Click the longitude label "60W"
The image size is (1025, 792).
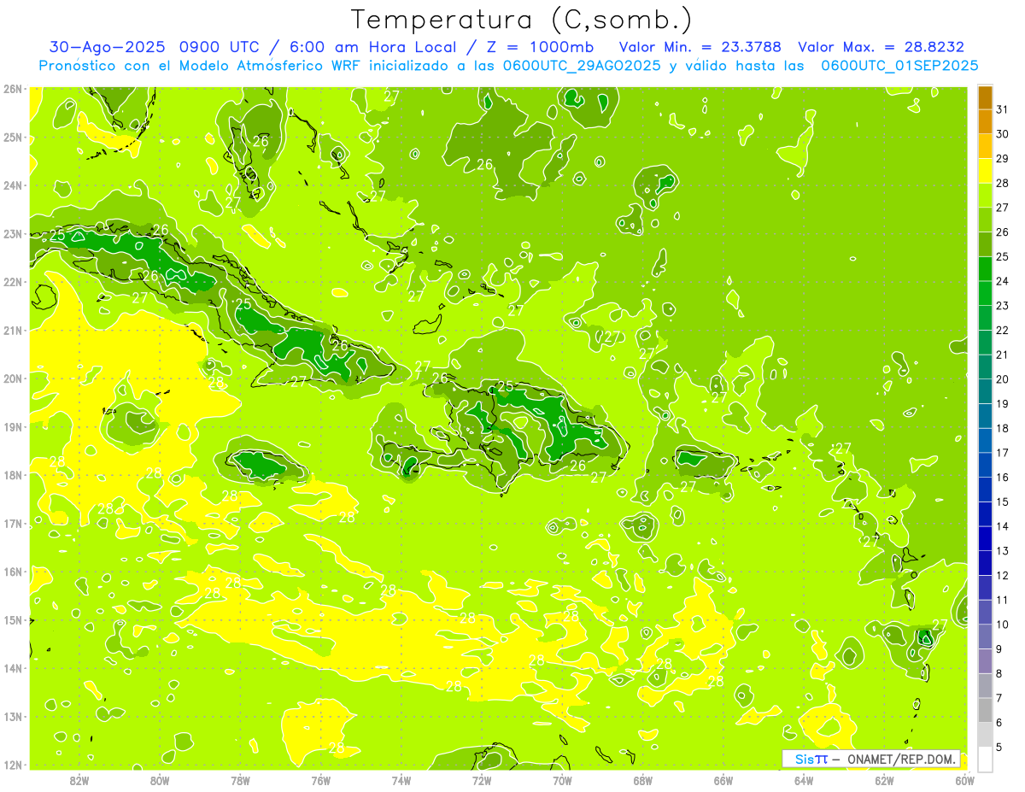pos(964,780)
